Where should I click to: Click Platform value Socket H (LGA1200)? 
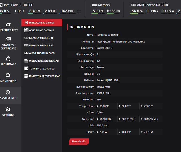[108, 80]
